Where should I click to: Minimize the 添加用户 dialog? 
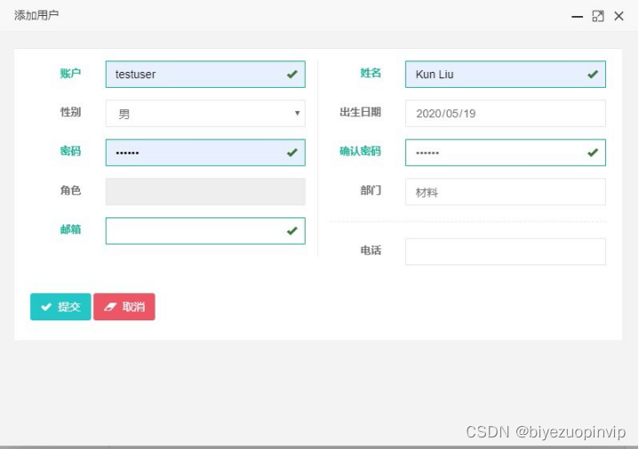[x=577, y=16]
